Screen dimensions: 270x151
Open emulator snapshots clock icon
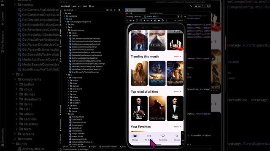162,21
